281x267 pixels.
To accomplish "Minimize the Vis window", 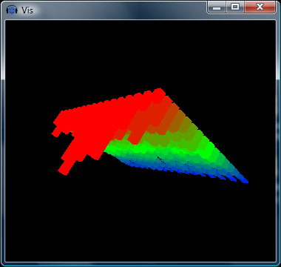I will pyautogui.click(x=217, y=7).
